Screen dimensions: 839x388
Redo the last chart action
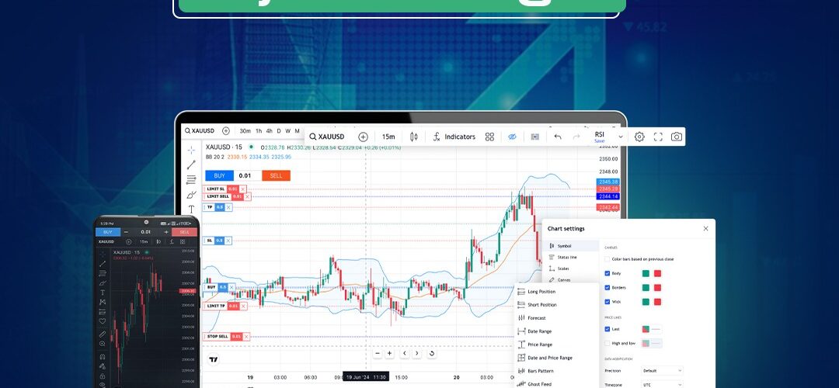point(576,137)
